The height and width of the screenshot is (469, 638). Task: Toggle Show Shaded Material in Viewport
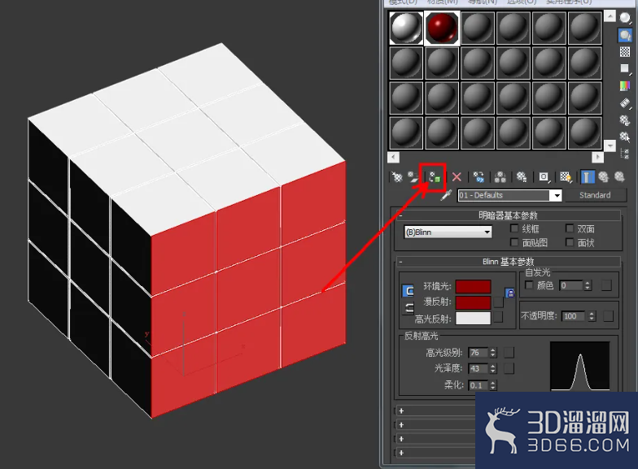566,177
